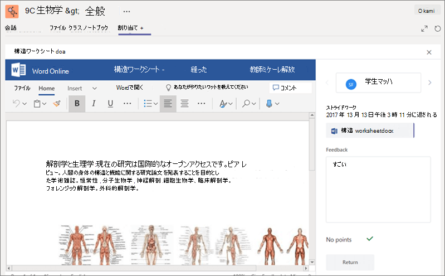Toggle center alignment button
This screenshot has height=276, width=445.
coord(185,104)
